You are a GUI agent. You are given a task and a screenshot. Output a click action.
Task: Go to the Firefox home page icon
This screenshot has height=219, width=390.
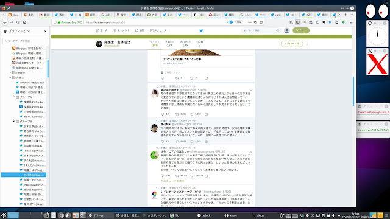tap(24, 22)
